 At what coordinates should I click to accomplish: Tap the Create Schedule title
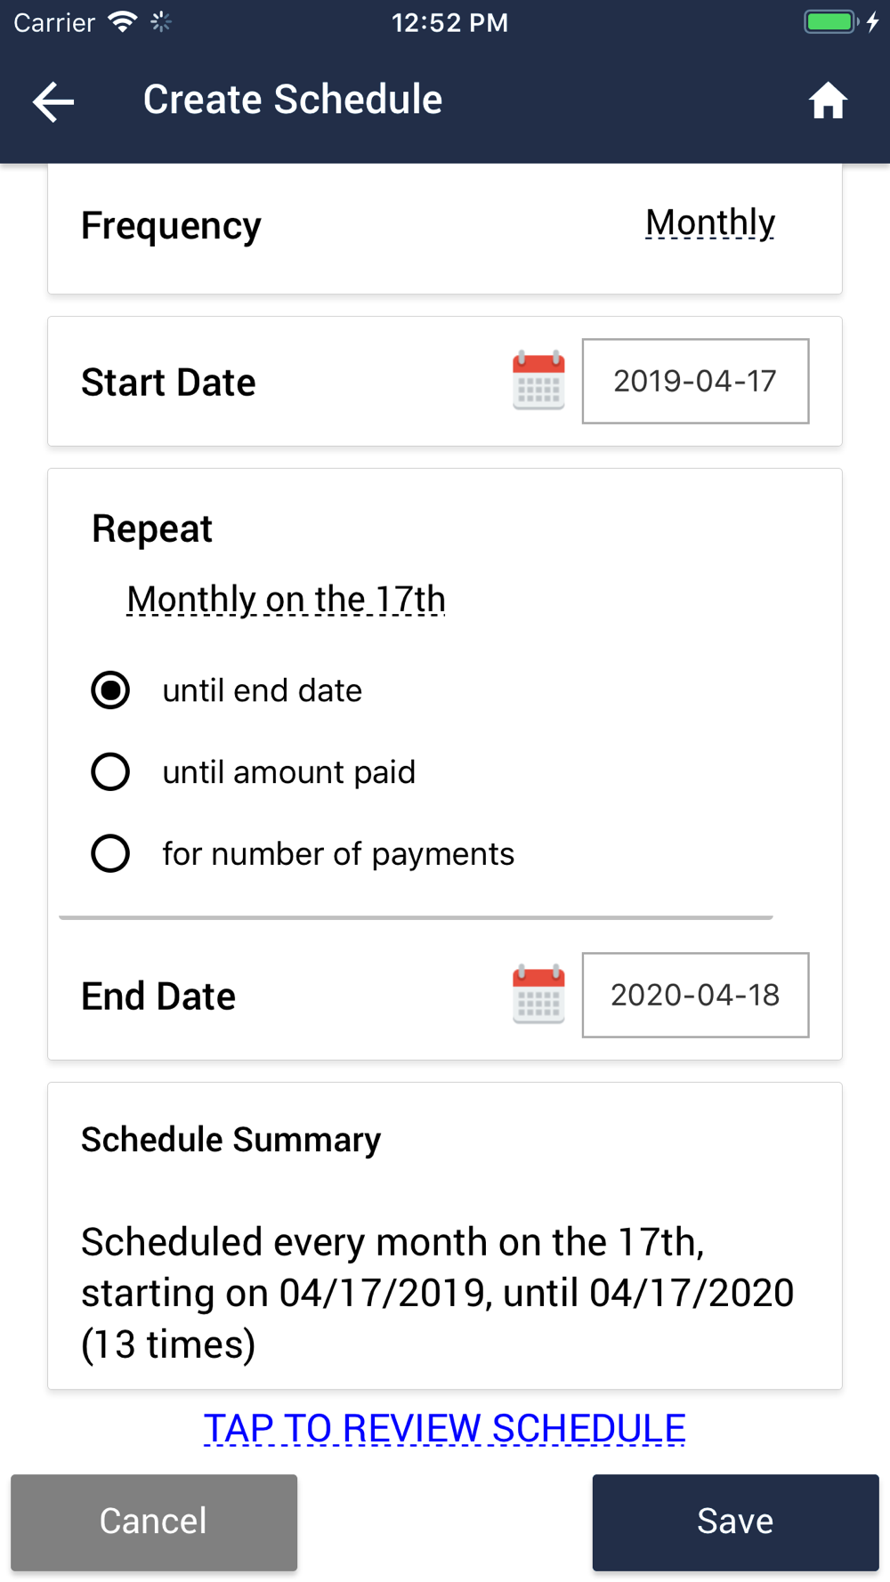(293, 100)
